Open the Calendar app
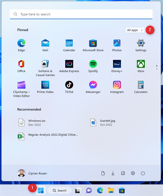Screen dimensions: 163x196 click(x=69, y=45)
